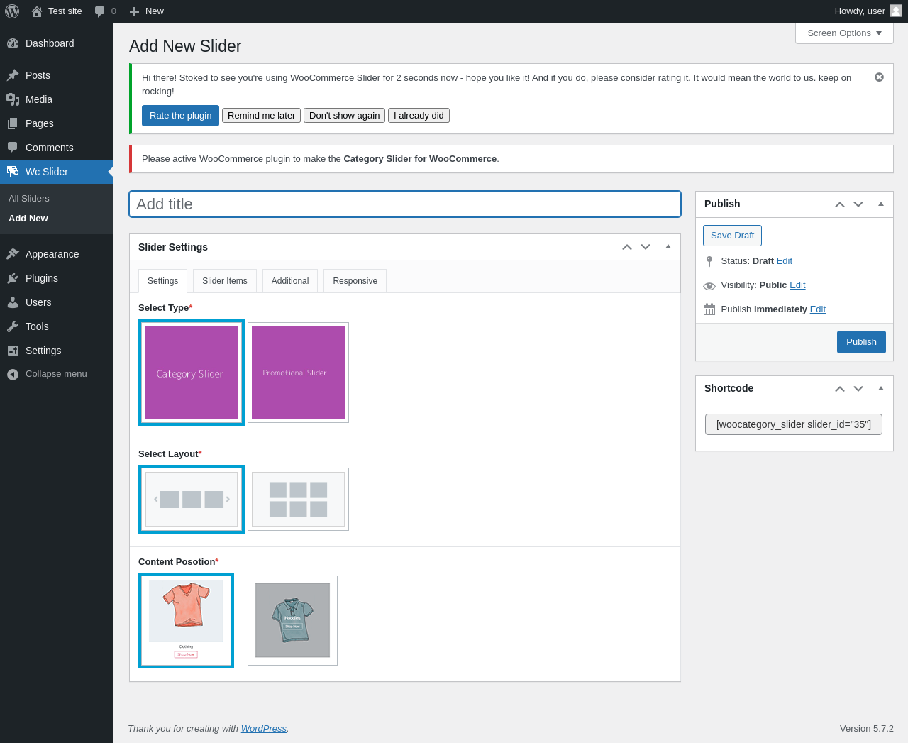Move Slider Settings panel down

click(646, 247)
